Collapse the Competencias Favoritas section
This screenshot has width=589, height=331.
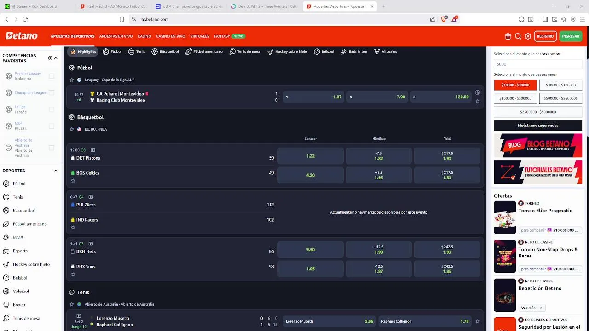pyautogui.click(x=56, y=58)
